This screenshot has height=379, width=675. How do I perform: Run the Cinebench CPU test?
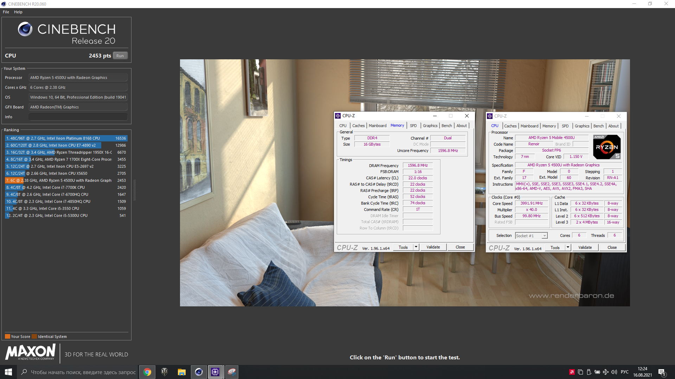[x=120, y=56]
